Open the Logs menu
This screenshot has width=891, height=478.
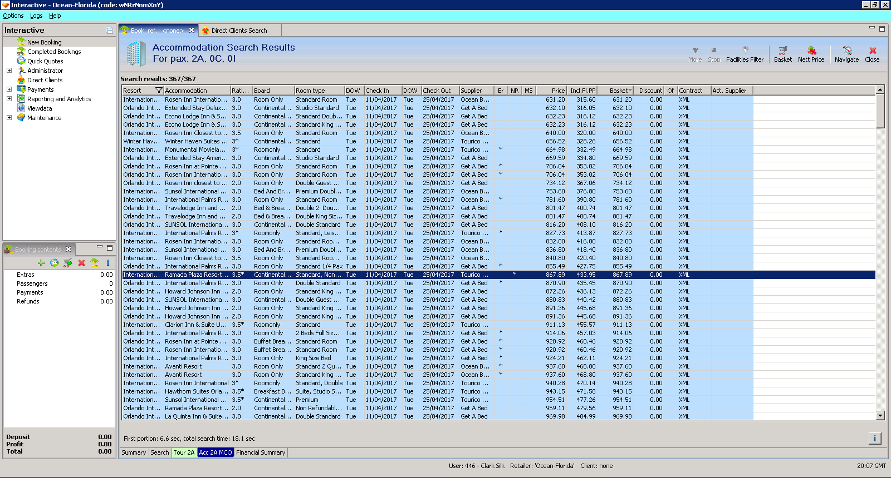pyautogui.click(x=36, y=16)
